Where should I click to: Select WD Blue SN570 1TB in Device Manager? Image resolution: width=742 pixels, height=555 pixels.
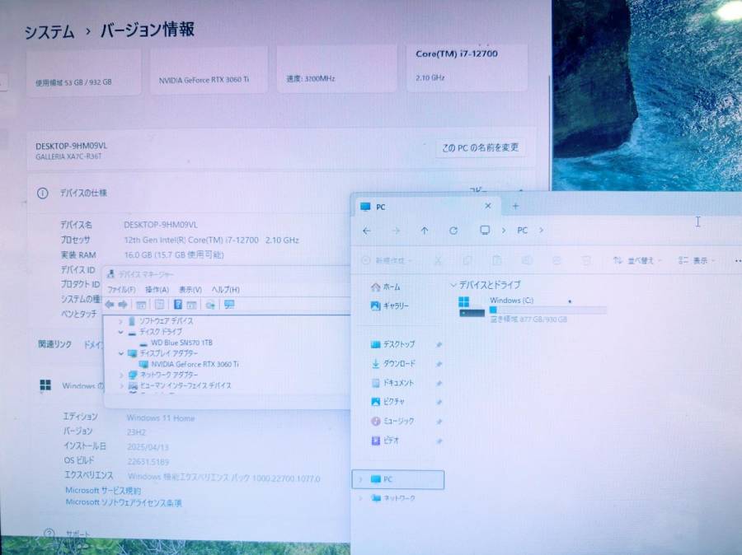tap(181, 343)
